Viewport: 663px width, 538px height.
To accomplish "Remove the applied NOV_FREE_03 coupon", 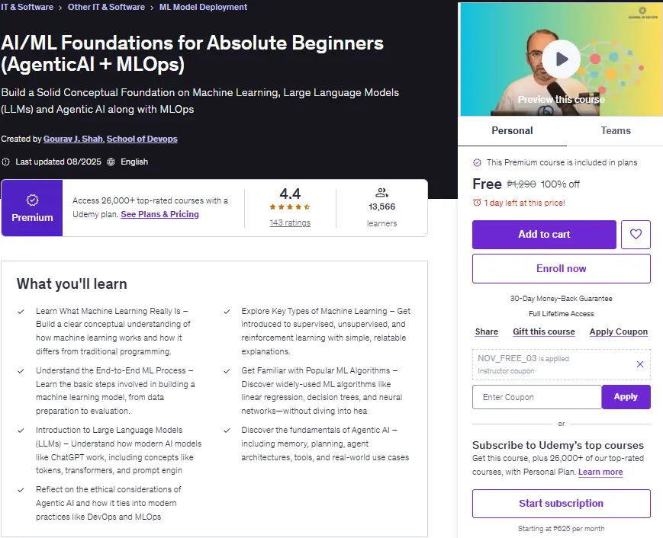I will pyautogui.click(x=640, y=364).
